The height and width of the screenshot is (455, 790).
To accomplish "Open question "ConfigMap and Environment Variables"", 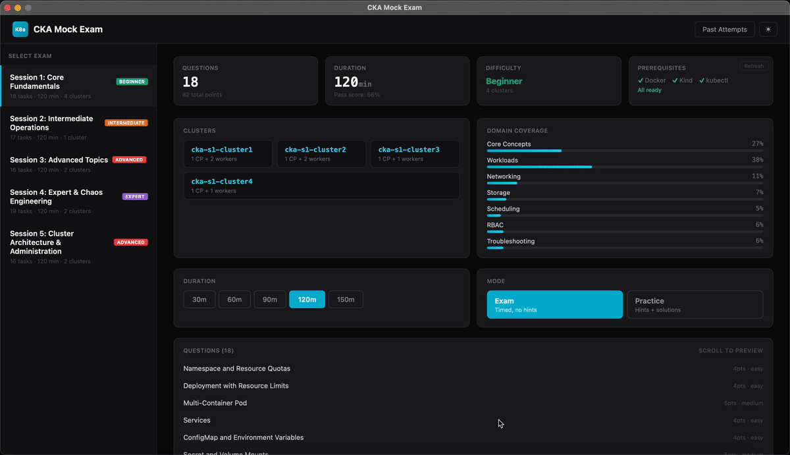I will [473, 437].
